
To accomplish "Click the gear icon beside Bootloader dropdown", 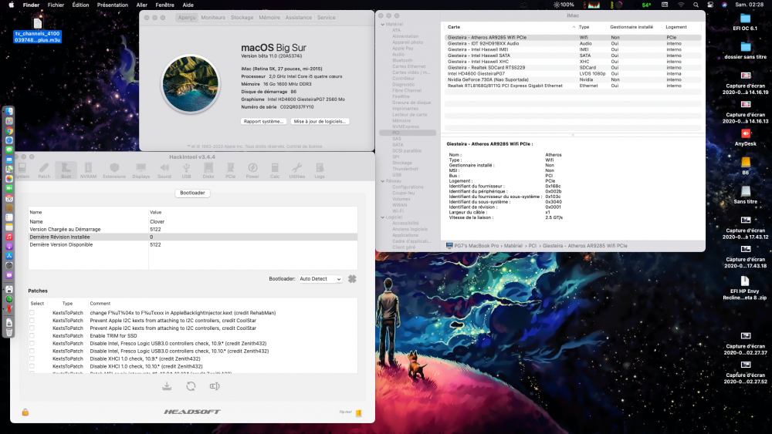I will pyautogui.click(x=352, y=279).
